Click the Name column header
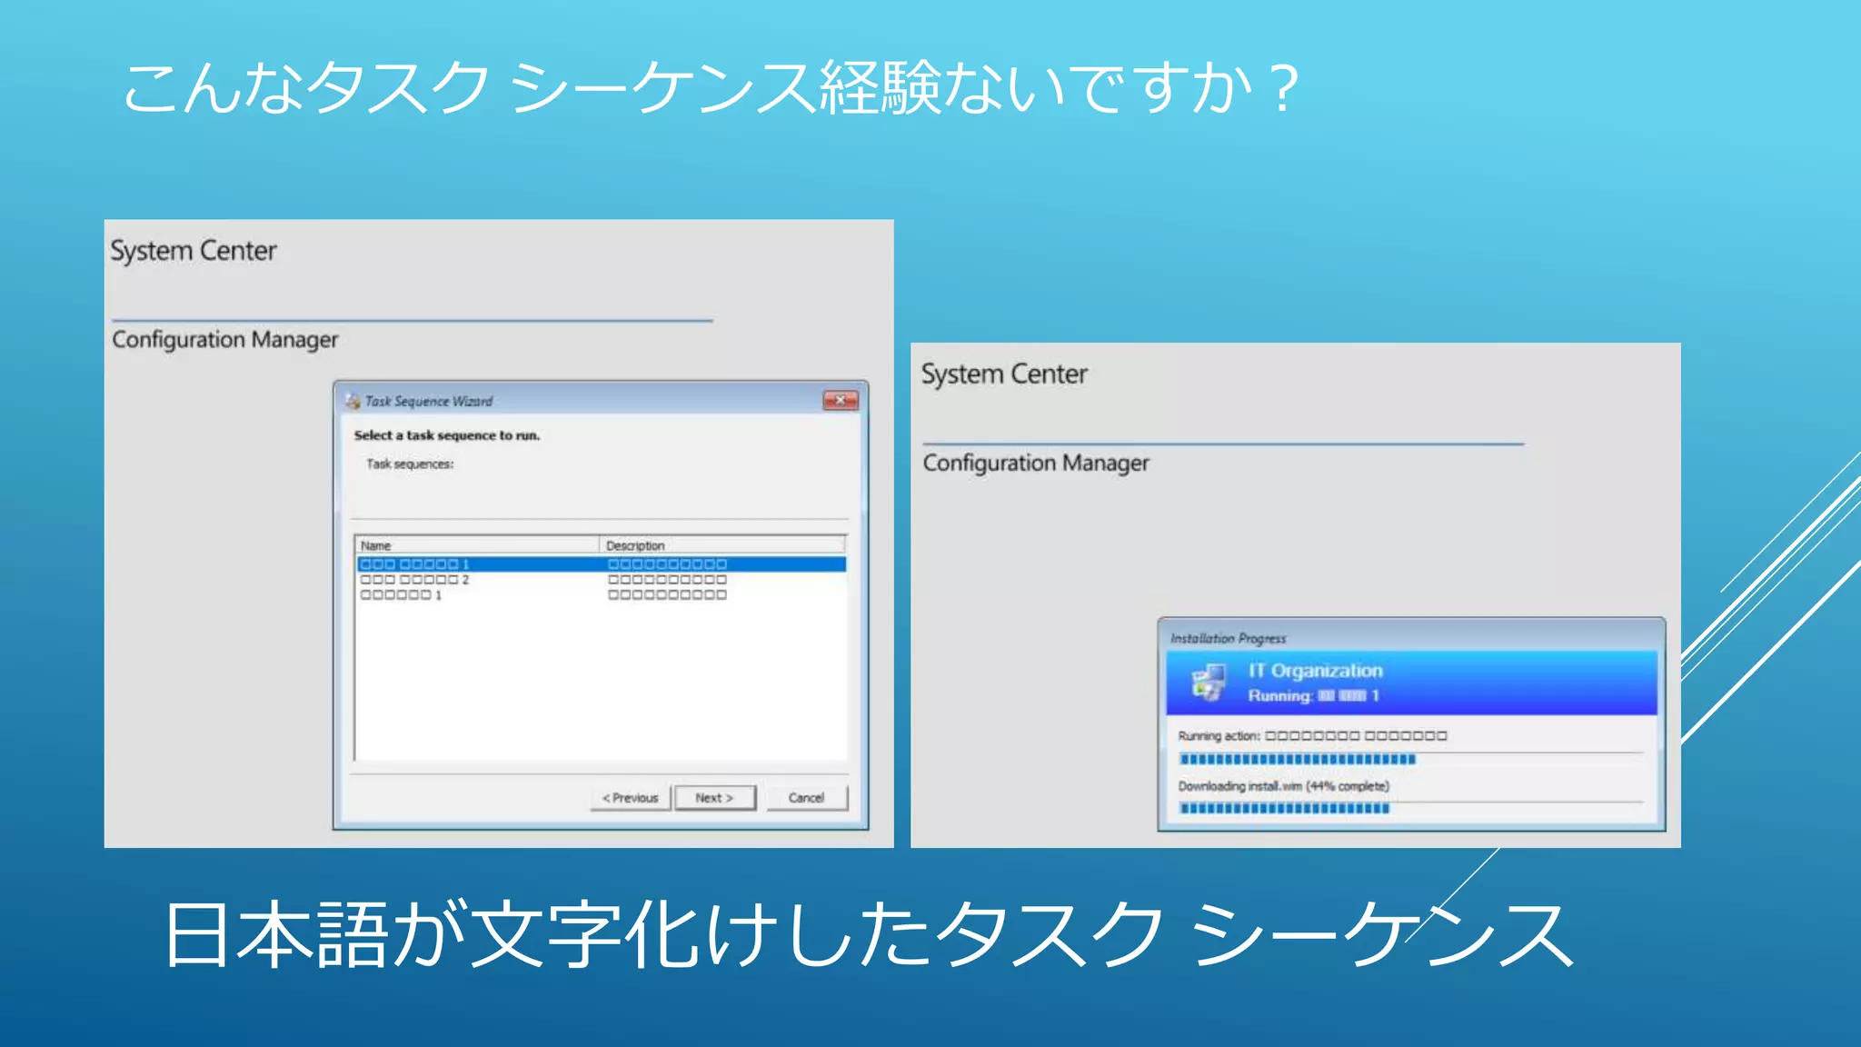 coord(477,545)
